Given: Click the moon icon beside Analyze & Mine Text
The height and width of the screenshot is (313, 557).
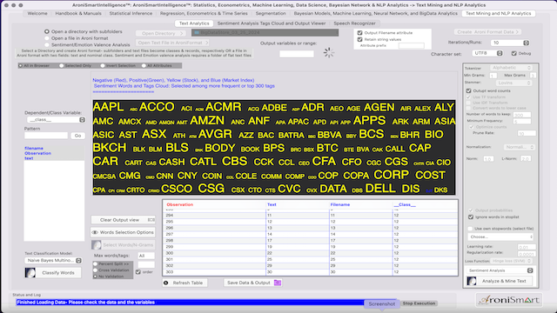Looking at the screenshot, I should [472, 281].
